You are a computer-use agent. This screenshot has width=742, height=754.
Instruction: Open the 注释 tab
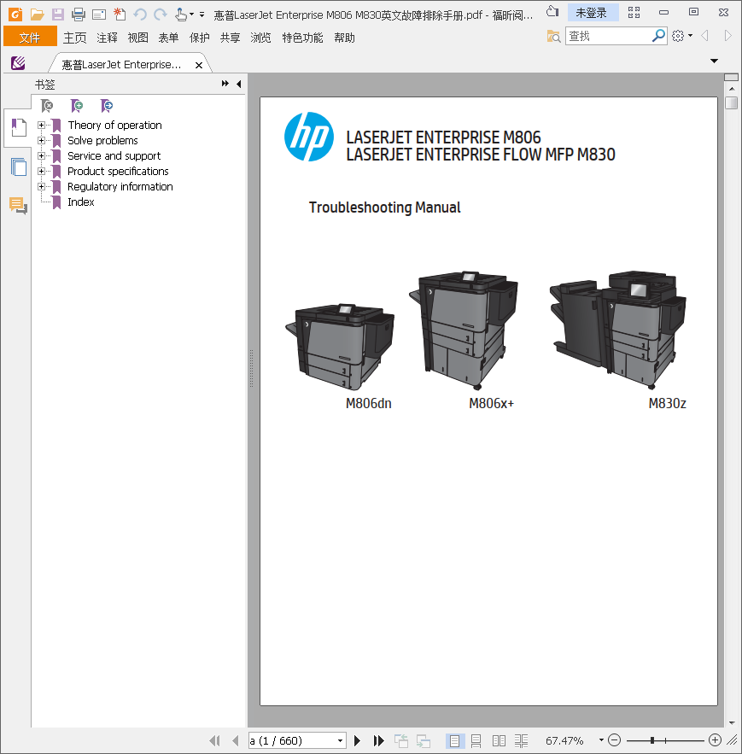[107, 38]
